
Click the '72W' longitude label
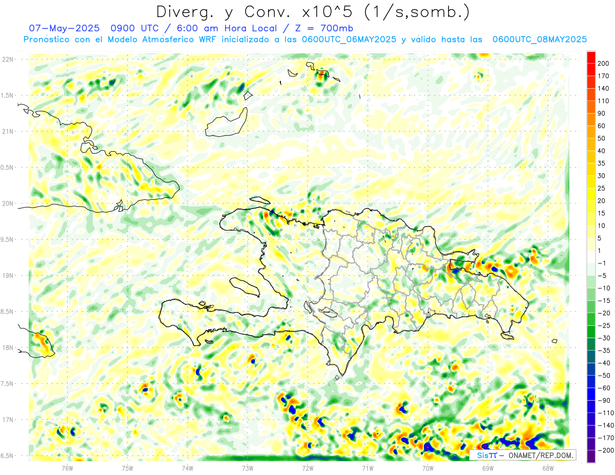[x=307, y=468]
